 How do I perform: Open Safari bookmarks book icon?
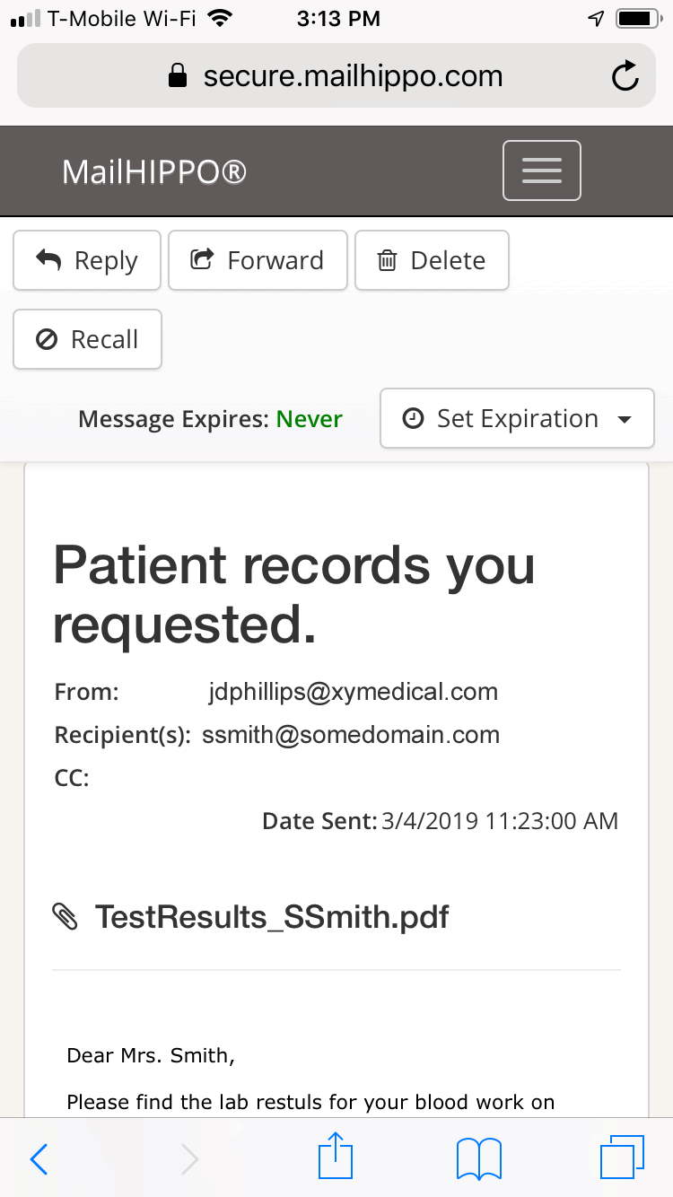[x=479, y=1158]
